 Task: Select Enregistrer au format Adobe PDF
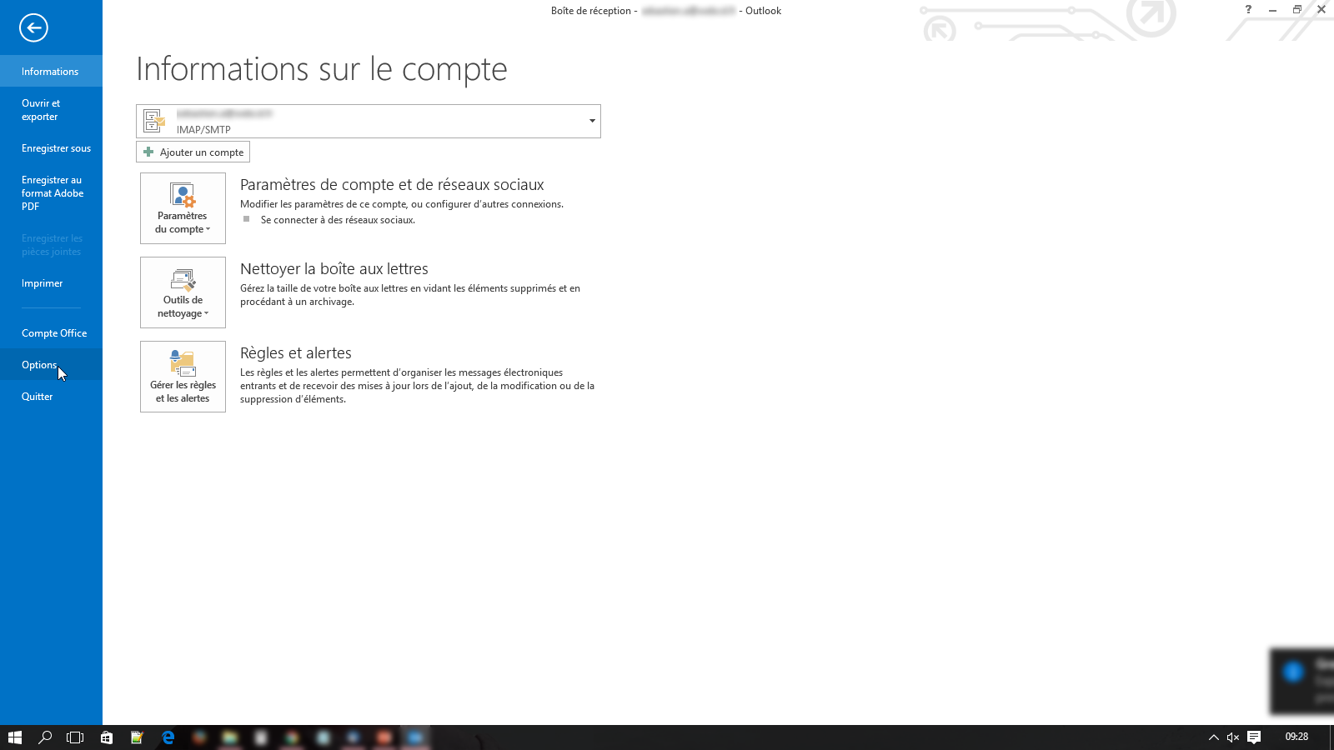coord(51,193)
